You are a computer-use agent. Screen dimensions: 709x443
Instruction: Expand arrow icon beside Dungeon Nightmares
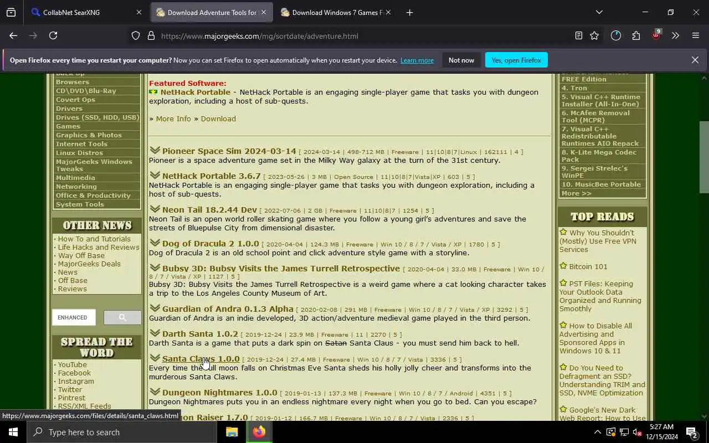(x=155, y=392)
